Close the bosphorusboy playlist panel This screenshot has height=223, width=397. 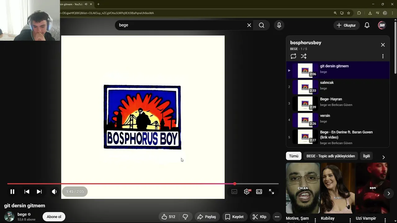click(x=383, y=45)
